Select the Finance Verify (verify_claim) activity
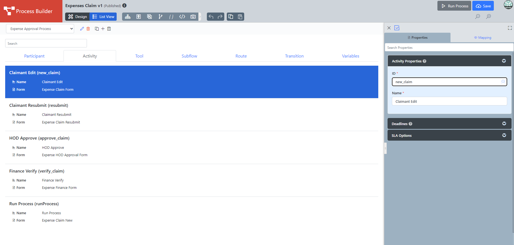 point(192,180)
